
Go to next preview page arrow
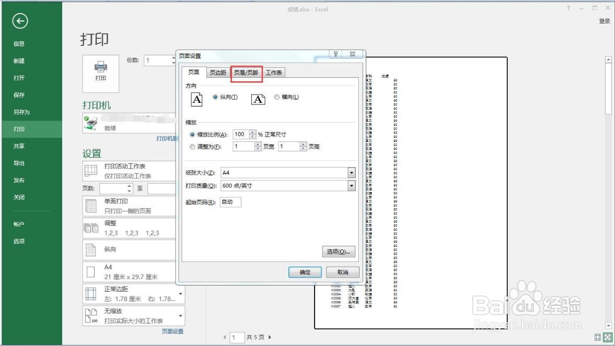(270, 337)
